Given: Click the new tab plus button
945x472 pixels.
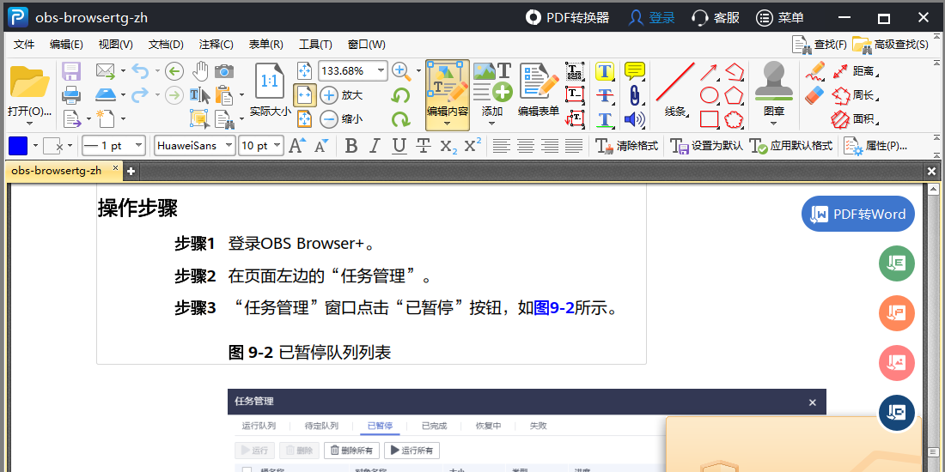Looking at the screenshot, I should click(131, 172).
